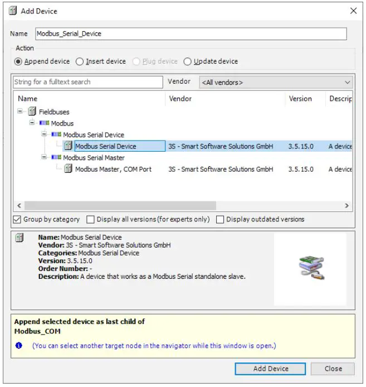Click the Modbus Serial Master folder icon
366x387 pixels.
[x=56, y=157]
